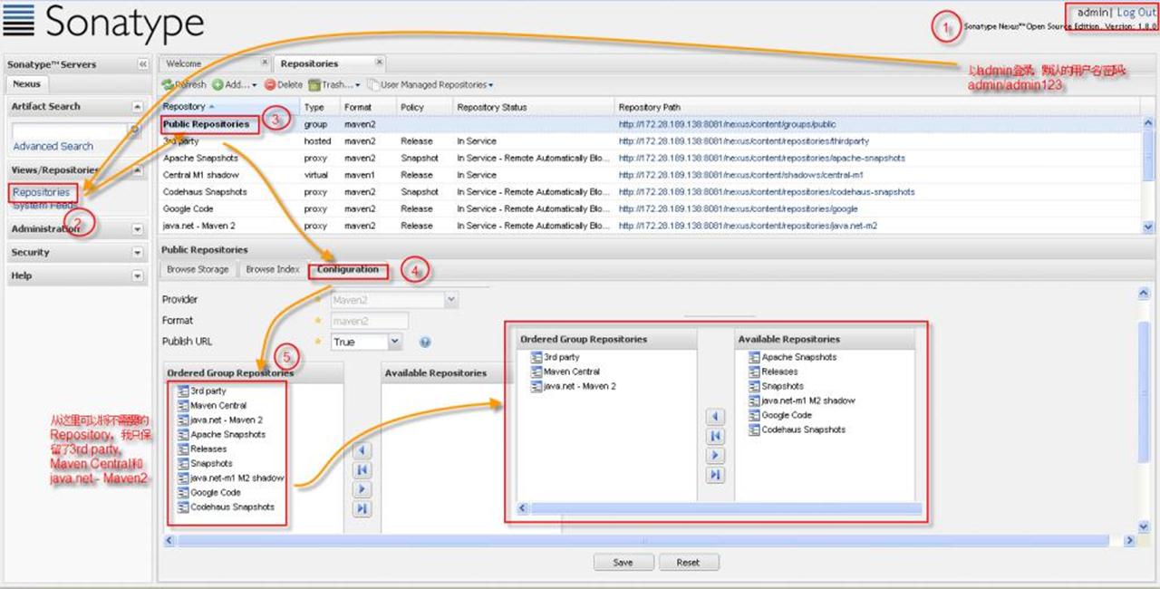Expand the Administration panel

point(137,229)
